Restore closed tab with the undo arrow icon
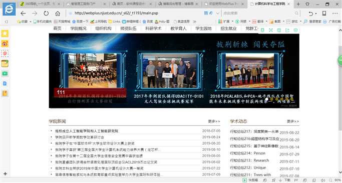Viewport: 342px width, 183px height. tap(310, 13)
